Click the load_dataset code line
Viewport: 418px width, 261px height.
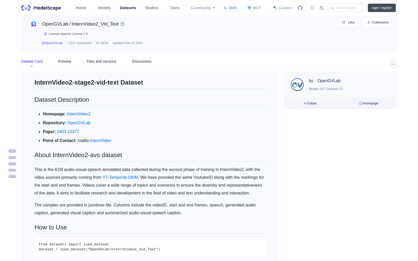click(99, 249)
